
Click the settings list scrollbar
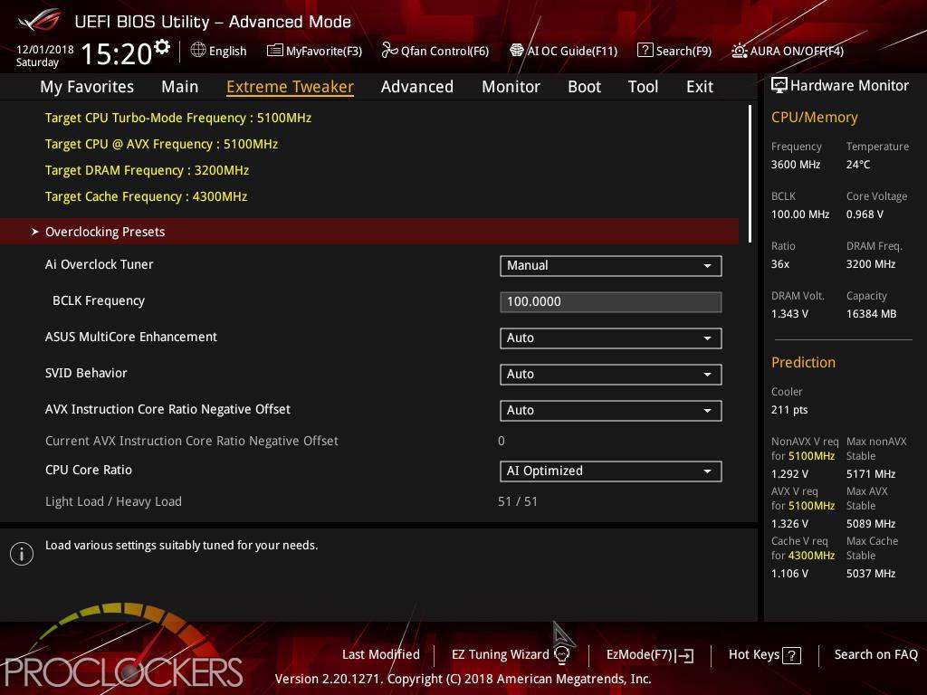pos(750,174)
